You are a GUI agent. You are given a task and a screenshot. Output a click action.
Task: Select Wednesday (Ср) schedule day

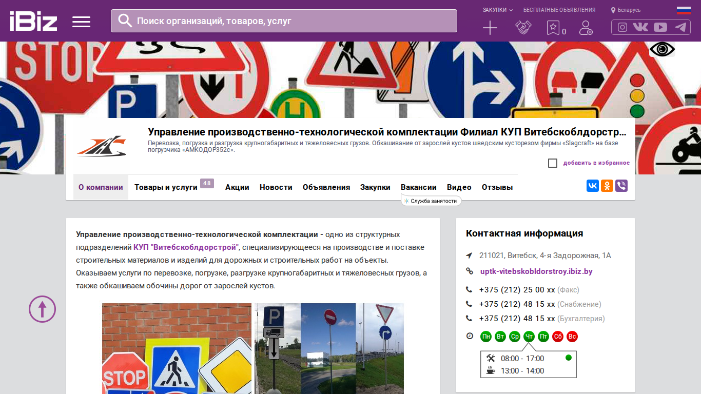[x=515, y=337]
